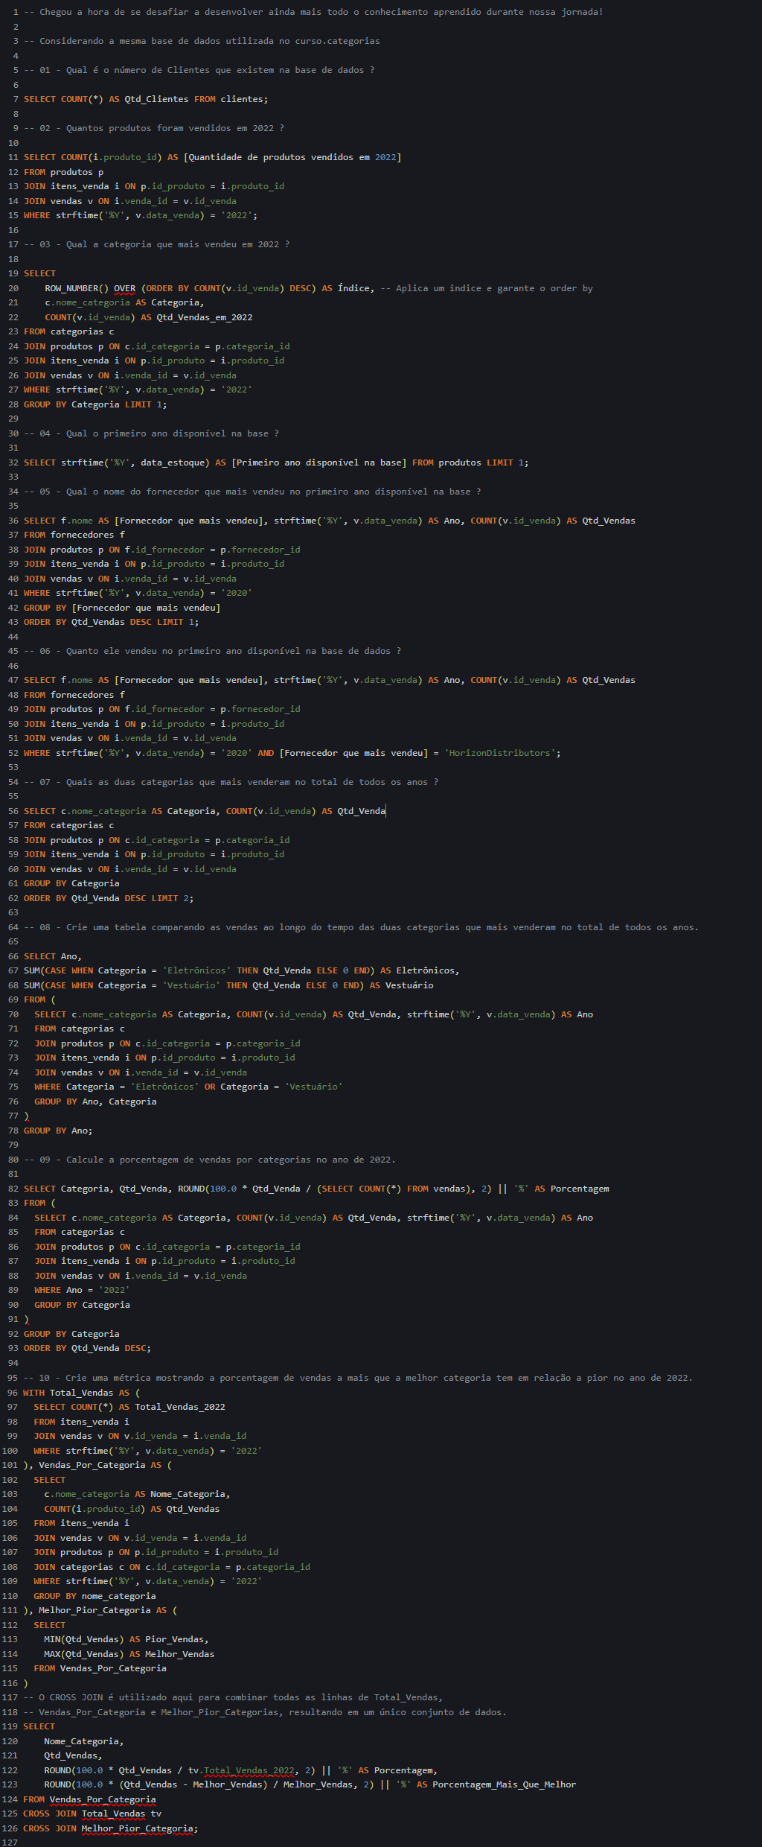762x1847 pixels.
Task: Click line number 7 in the gutter
Action: (16, 99)
